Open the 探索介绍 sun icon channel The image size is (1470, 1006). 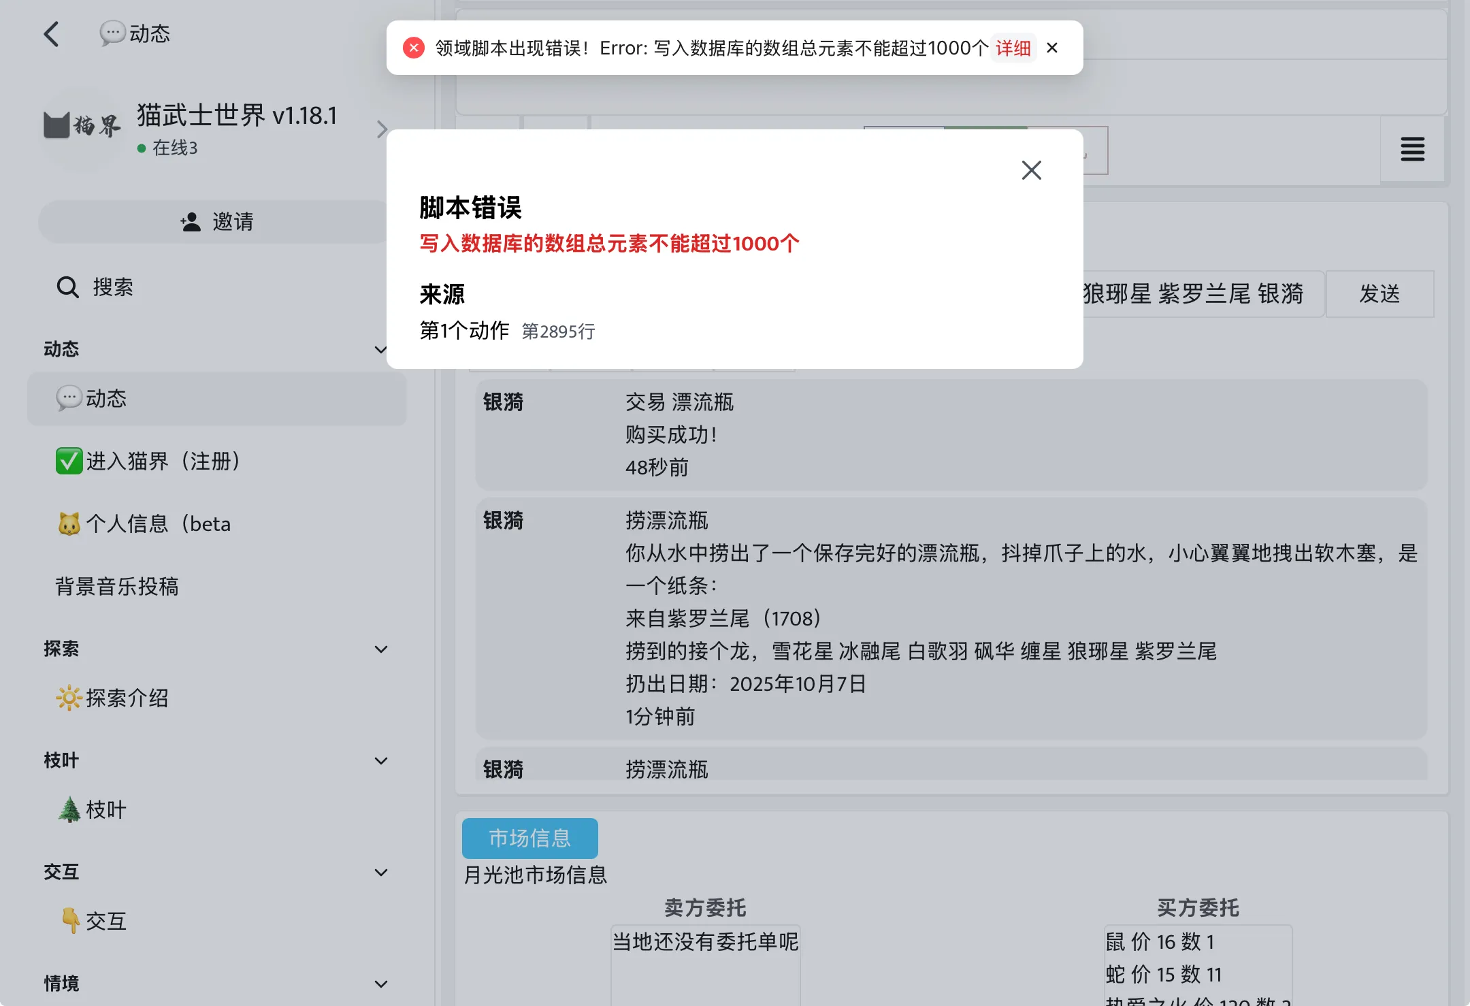pos(114,698)
